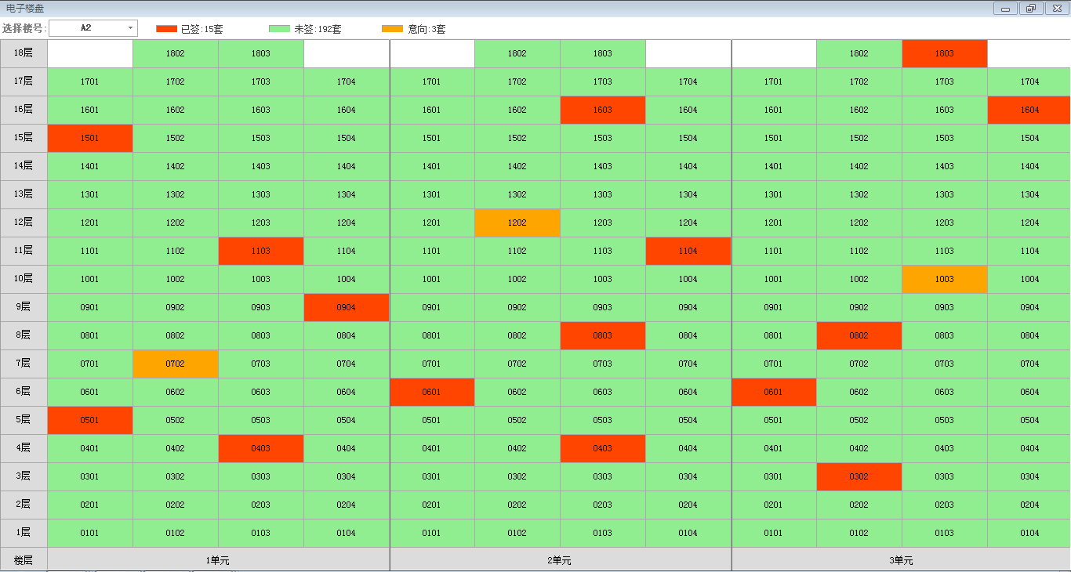1071x572 pixels.
Task: Click the 2单元 column header
Action: tap(560, 560)
